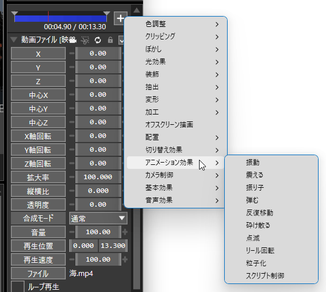Click the blue playback range bar
Image resolution: width=326 pixels, height=292 pixels.
61,18
